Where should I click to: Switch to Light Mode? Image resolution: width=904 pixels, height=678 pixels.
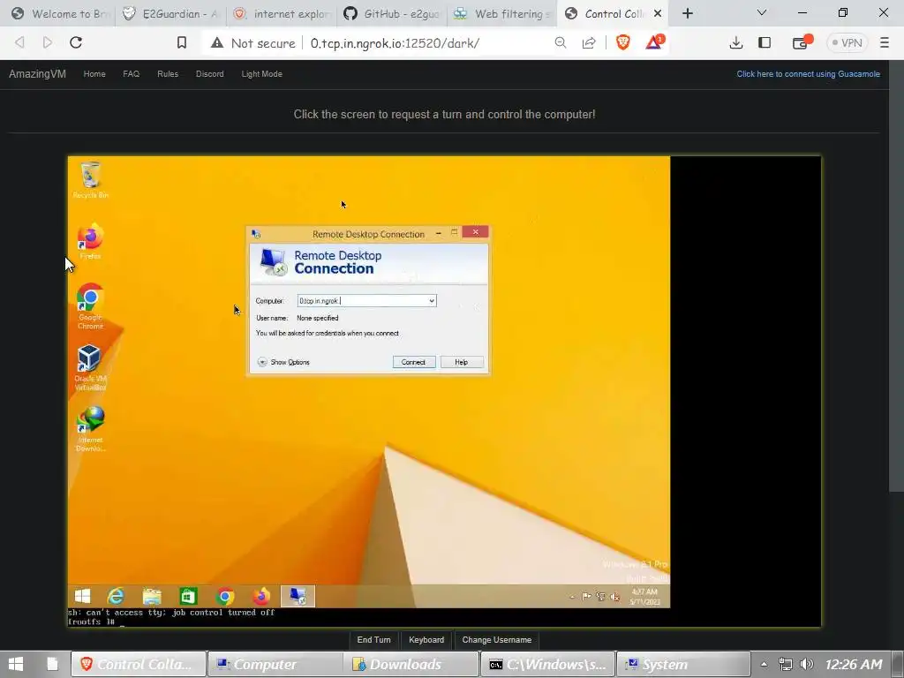click(x=261, y=74)
